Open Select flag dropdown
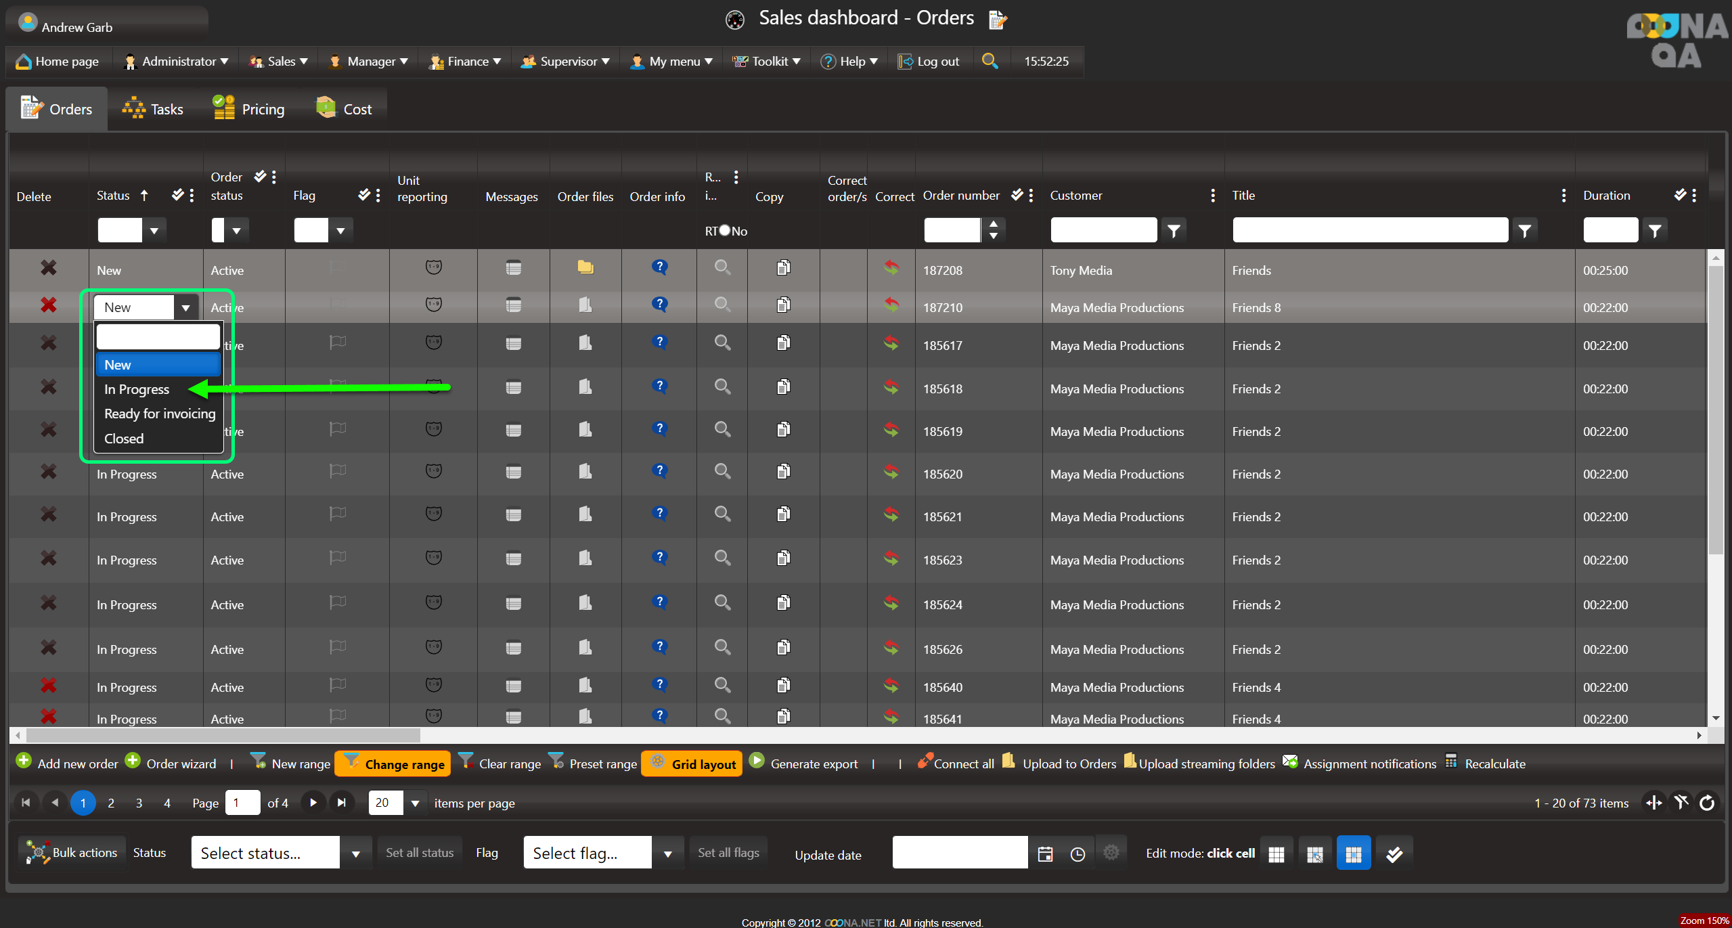The image size is (1732, 928). 667,854
